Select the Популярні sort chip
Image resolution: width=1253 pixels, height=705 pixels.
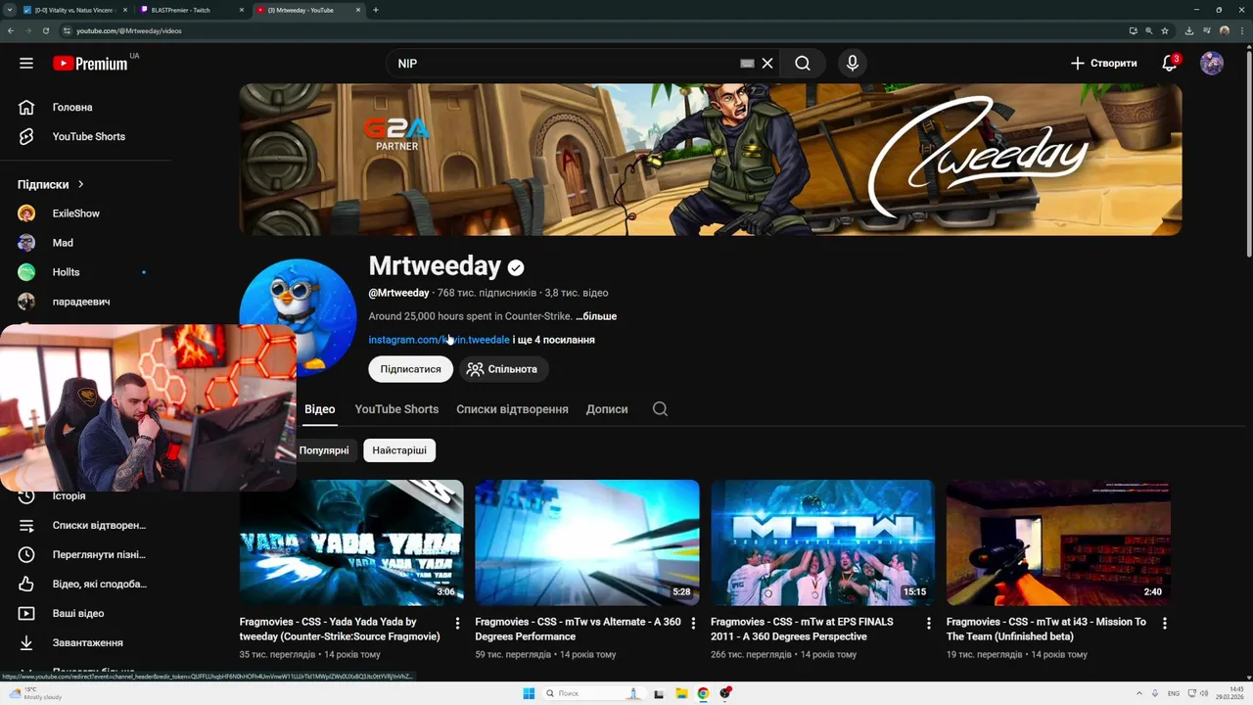pyautogui.click(x=324, y=450)
